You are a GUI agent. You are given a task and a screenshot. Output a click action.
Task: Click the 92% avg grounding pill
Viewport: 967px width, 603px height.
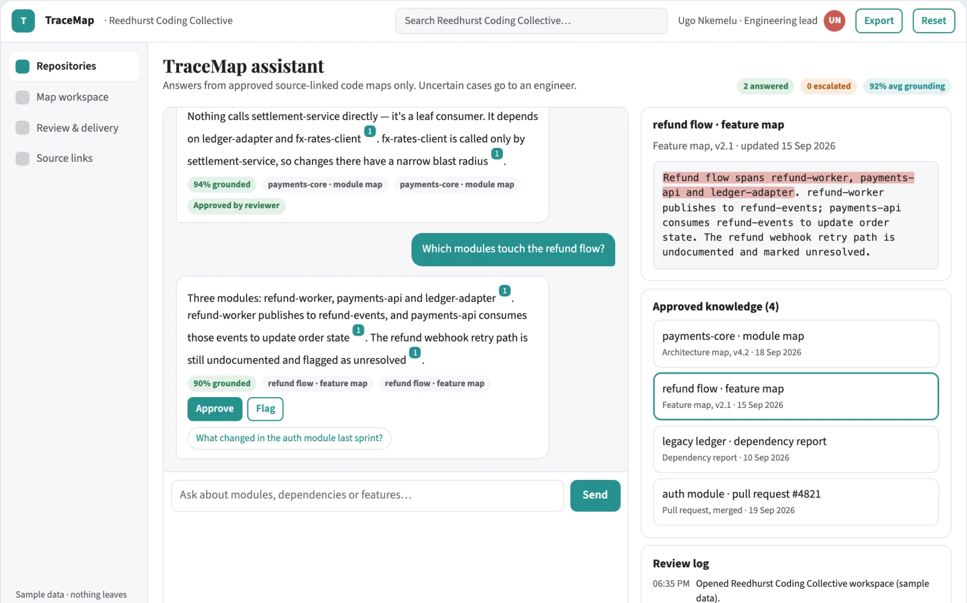[907, 86]
